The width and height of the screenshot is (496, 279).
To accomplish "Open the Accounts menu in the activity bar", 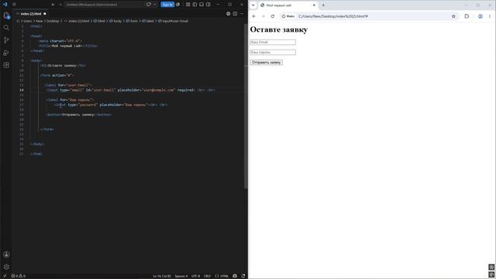I will coord(6,254).
